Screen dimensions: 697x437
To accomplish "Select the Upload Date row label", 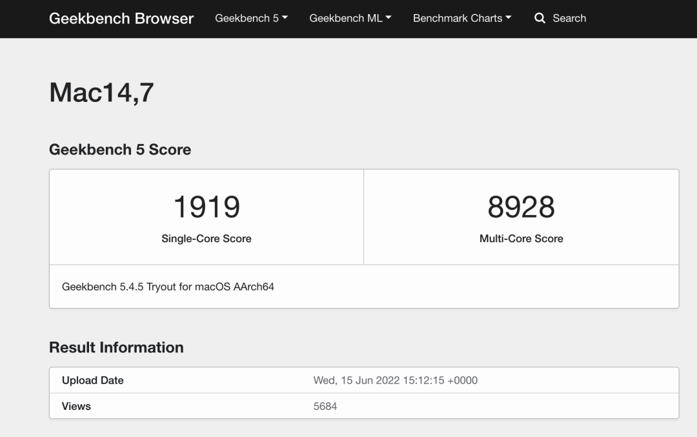I will click(x=92, y=381).
